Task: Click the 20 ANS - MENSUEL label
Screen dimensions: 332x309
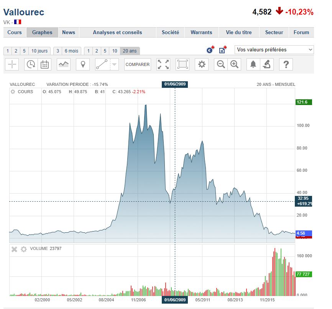Action: [x=276, y=84]
